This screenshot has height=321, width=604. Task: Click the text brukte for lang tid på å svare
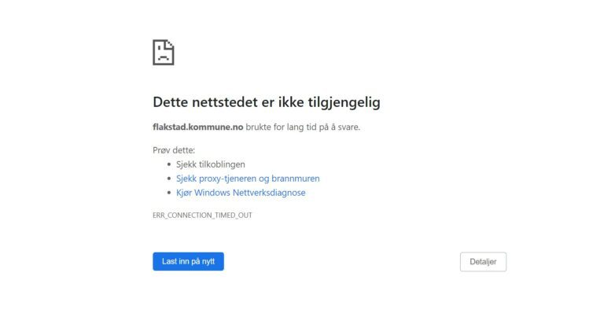[303, 127]
